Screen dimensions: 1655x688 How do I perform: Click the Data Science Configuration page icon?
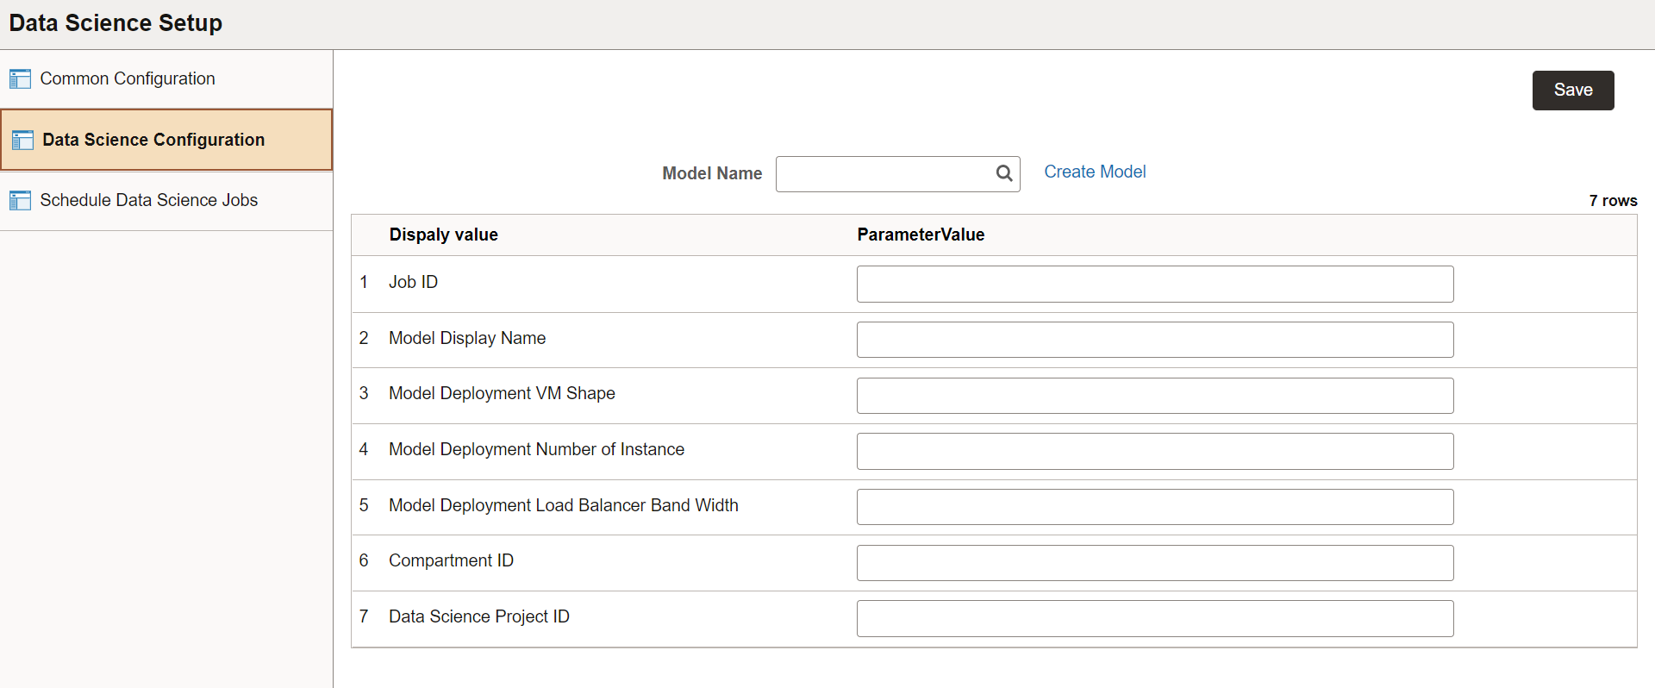click(22, 141)
